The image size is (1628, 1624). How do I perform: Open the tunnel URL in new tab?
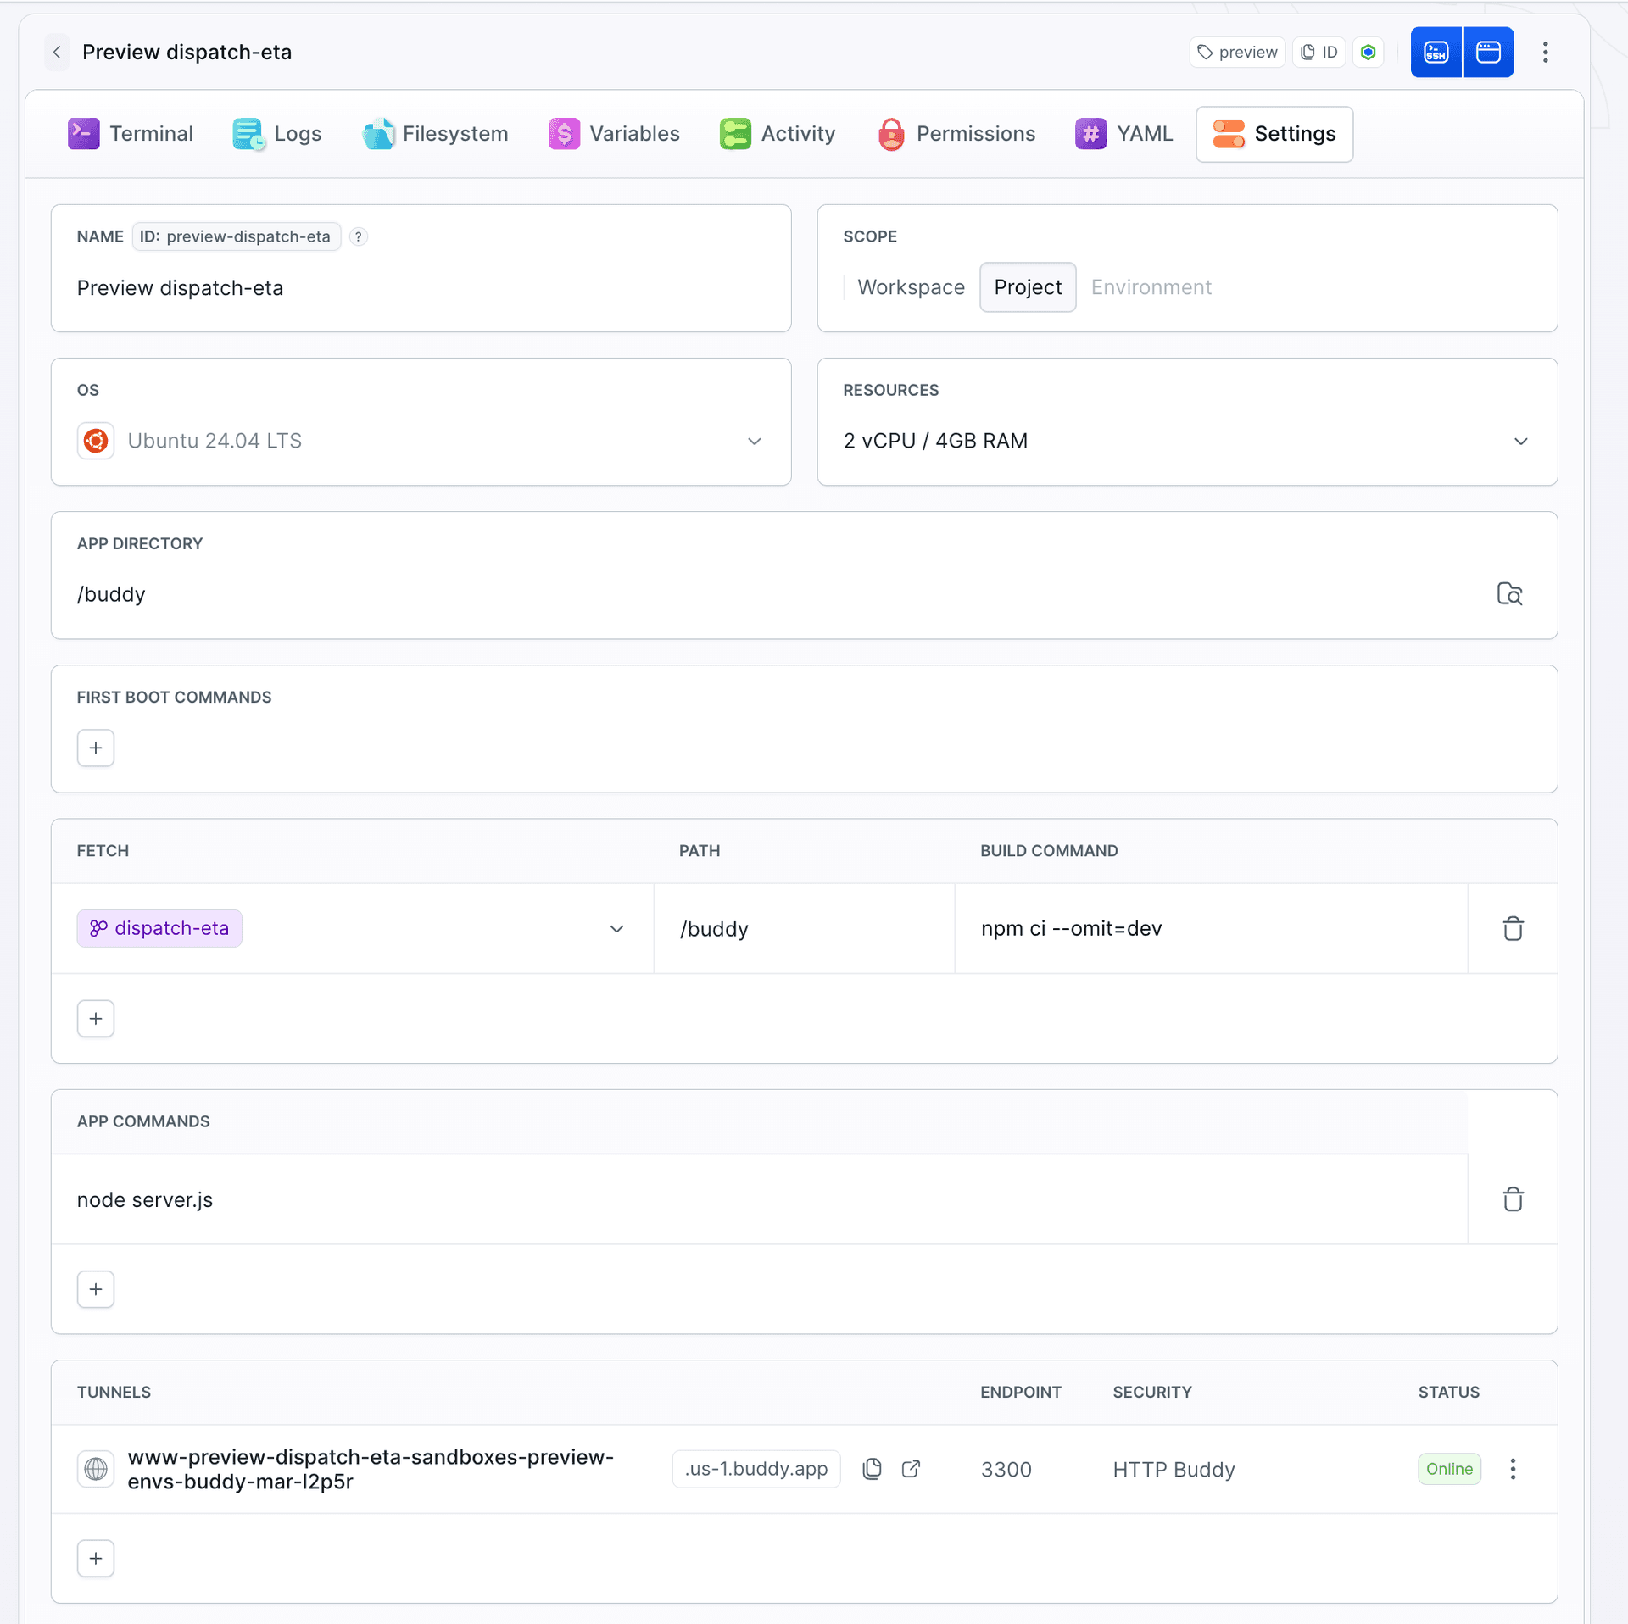click(x=911, y=1469)
